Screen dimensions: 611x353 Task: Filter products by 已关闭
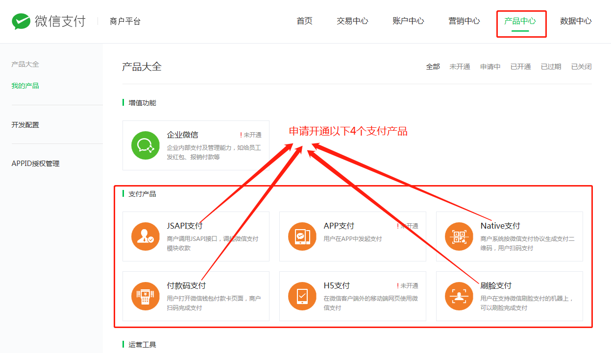pyautogui.click(x=581, y=67)
